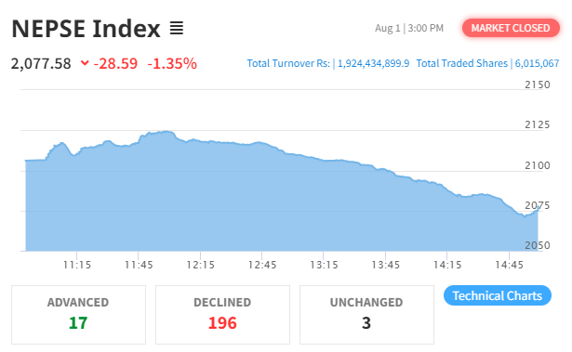This screenshot has height=352, width=572.
Task: Click the -28.59 point change
Action: click(115, 64)
